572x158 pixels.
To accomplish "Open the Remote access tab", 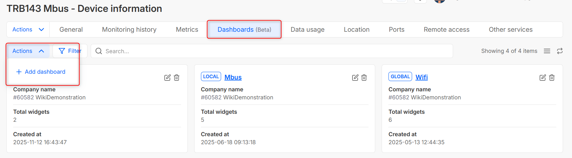I will (446, 29).
